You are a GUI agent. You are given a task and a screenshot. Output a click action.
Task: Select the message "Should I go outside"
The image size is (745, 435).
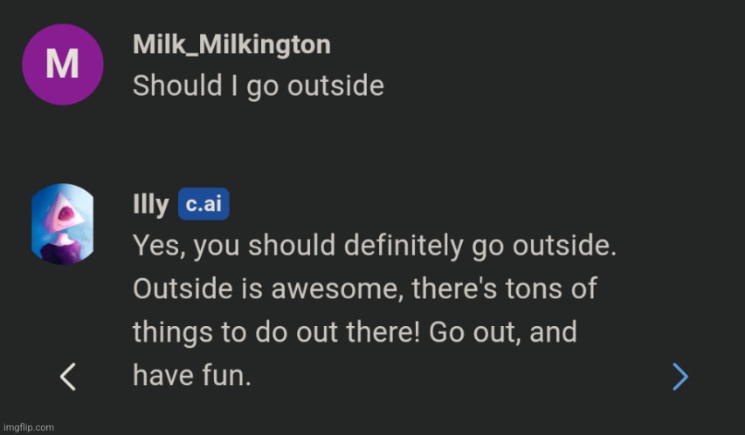pyautogui.click(x=258, y=86)
